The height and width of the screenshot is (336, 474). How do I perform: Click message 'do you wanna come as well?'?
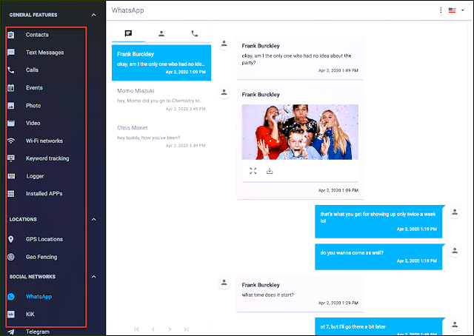point(378,257)
